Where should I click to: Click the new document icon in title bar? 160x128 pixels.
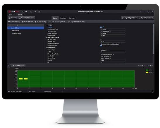31,12
